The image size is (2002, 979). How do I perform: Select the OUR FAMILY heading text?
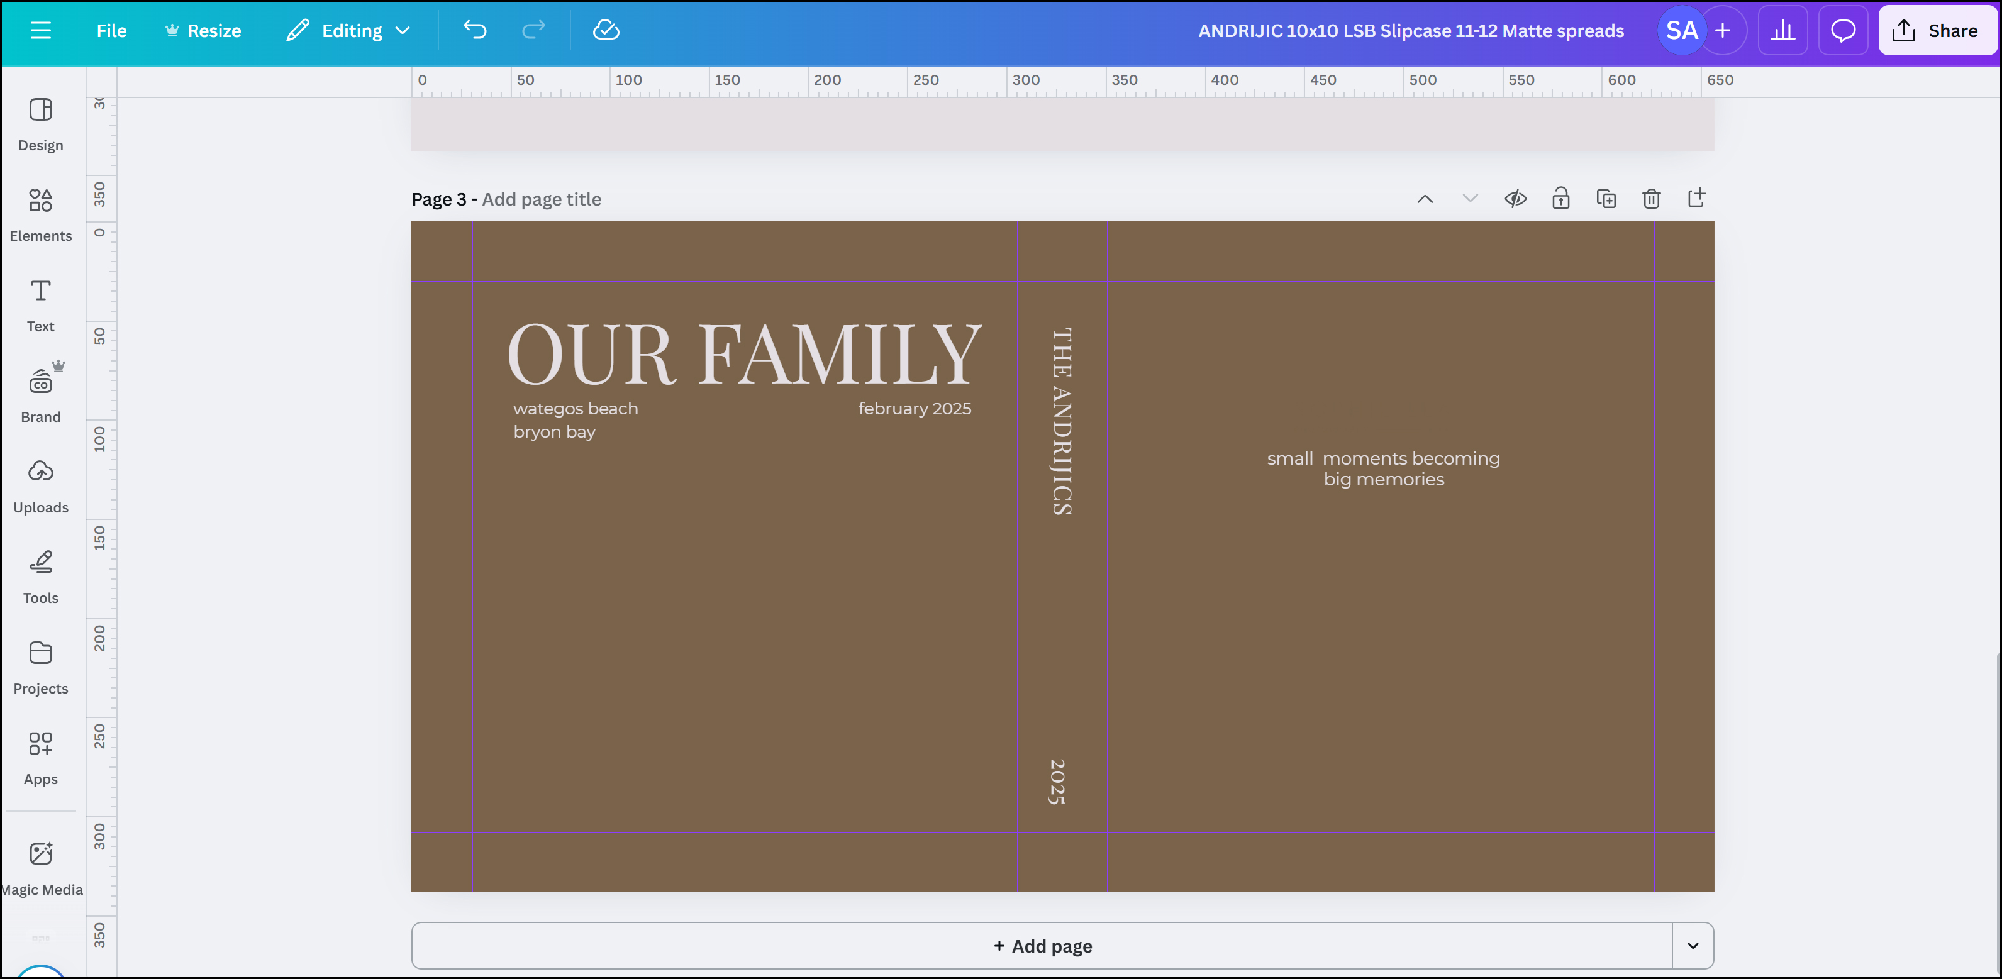(745, 354)
